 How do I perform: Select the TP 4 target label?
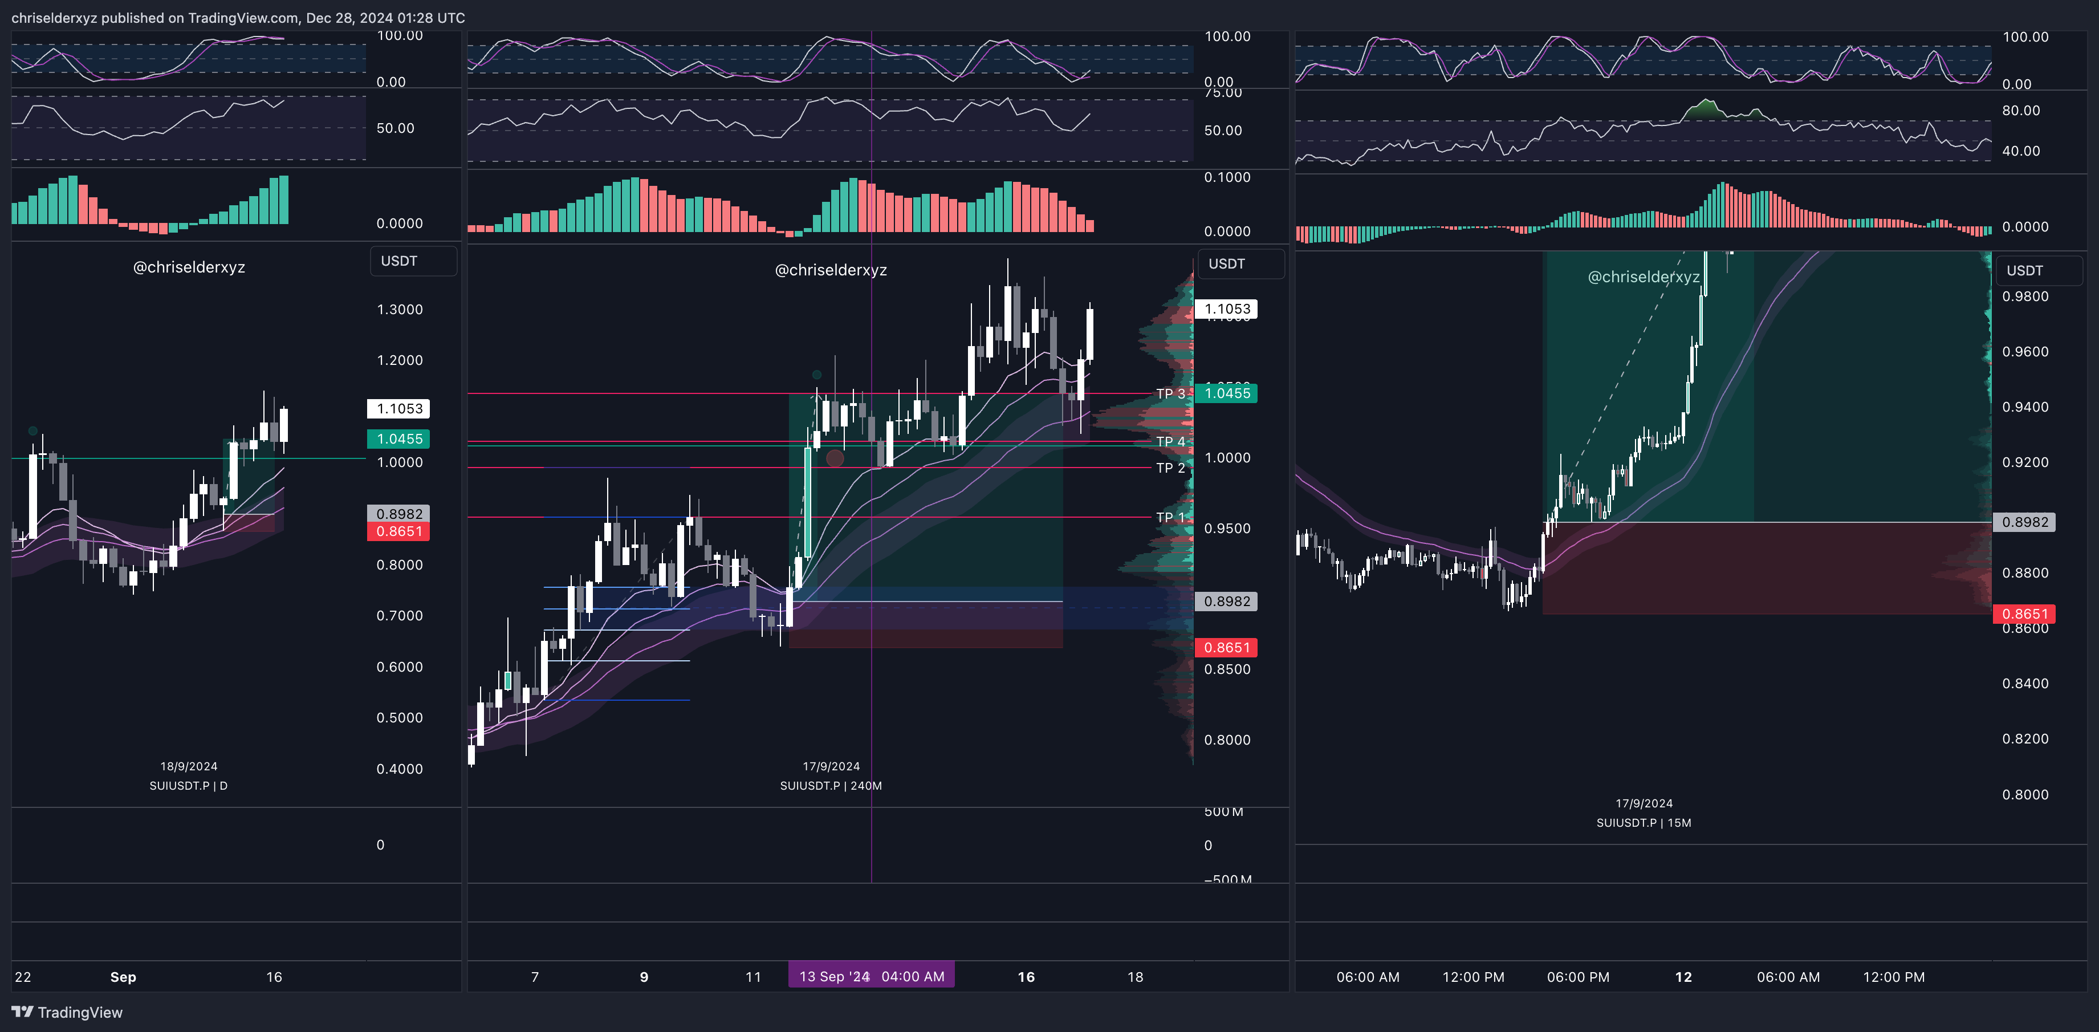coord(1170,442)
